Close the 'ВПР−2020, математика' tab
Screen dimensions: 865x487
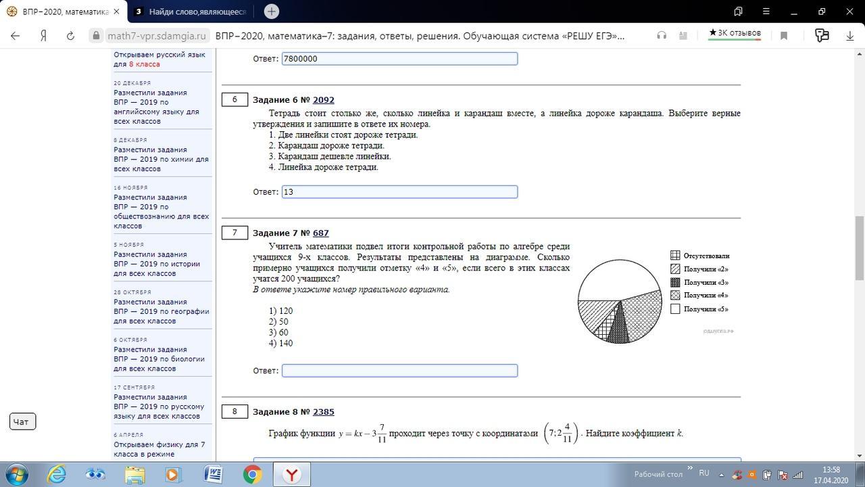(x=117, y=11)
